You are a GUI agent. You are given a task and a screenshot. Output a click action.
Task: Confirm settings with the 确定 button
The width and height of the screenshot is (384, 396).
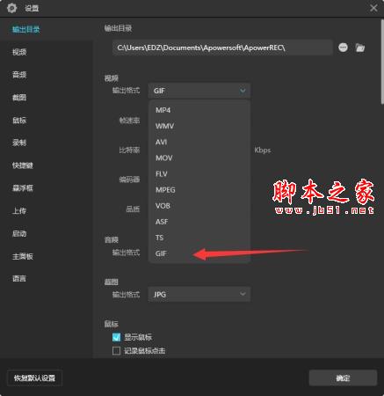[x=343, y=378]
